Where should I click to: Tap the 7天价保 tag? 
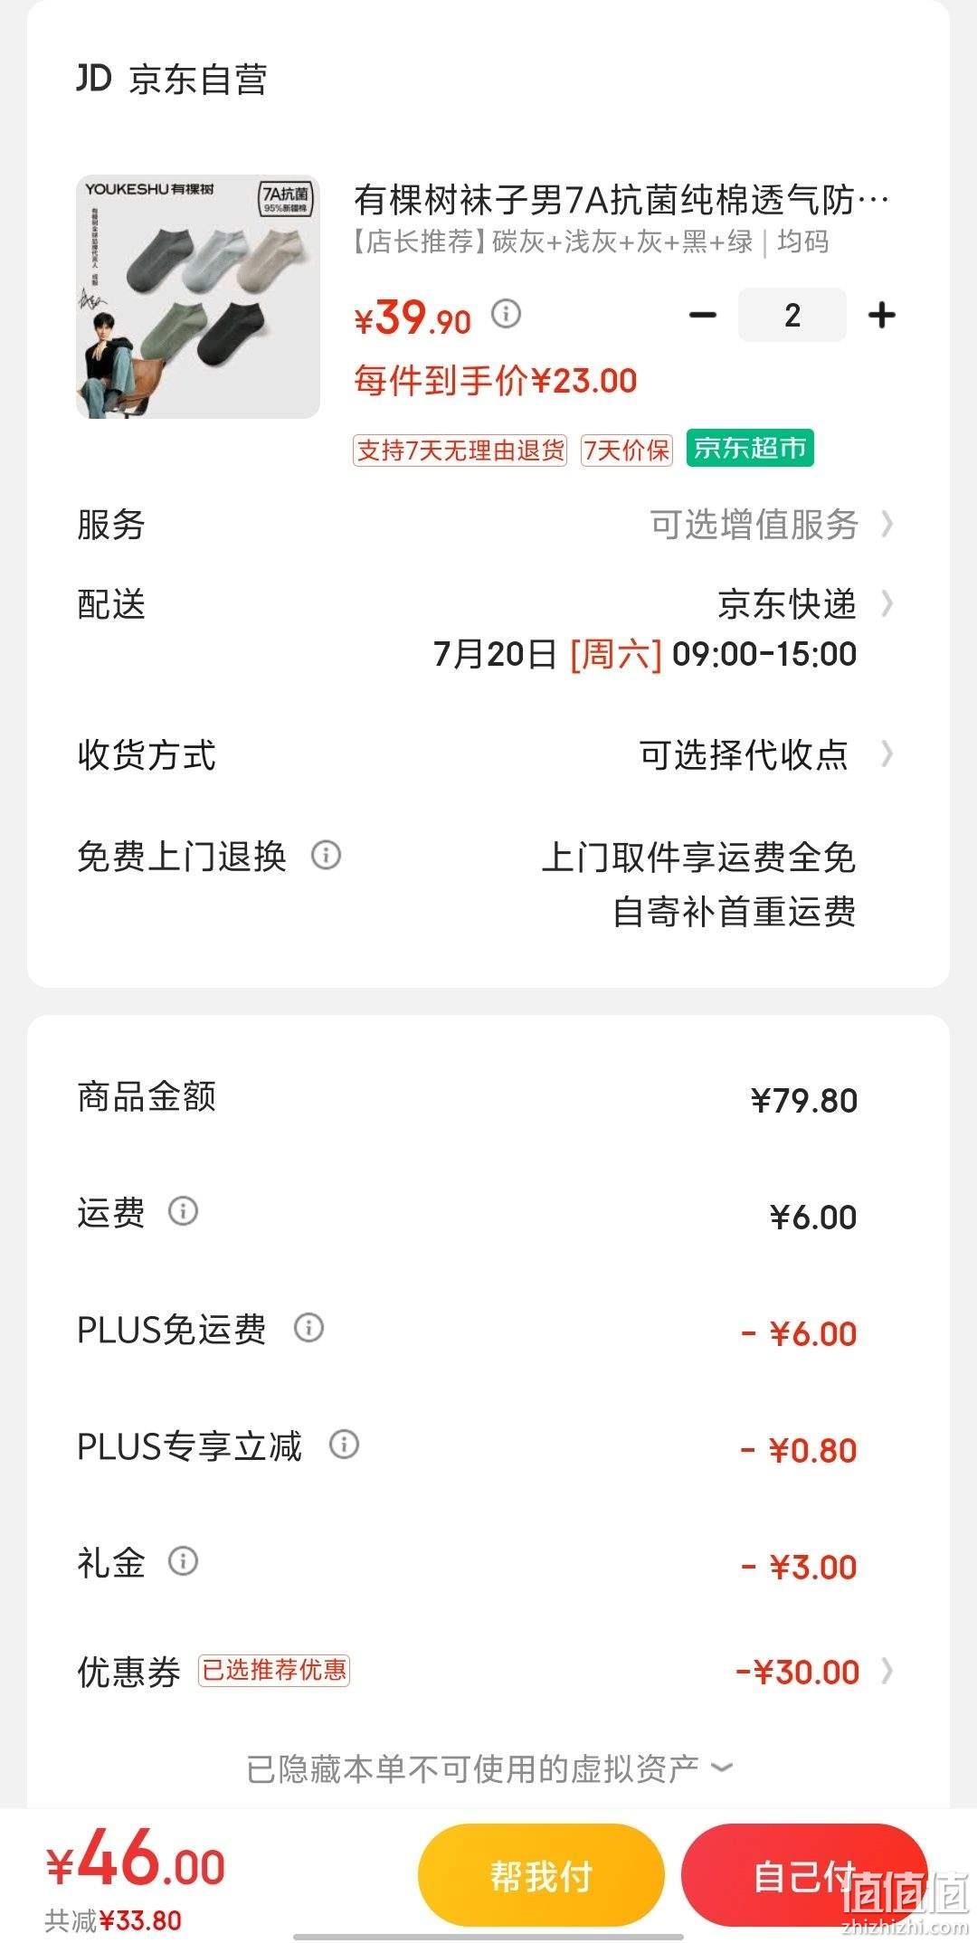click(x=627, y=450)
